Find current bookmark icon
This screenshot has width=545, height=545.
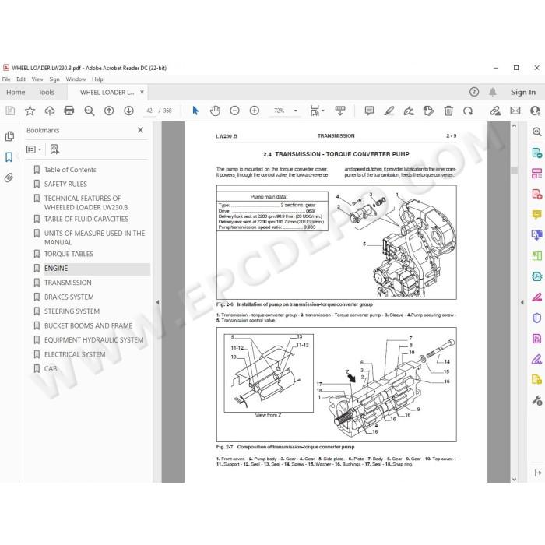[54, 149]
